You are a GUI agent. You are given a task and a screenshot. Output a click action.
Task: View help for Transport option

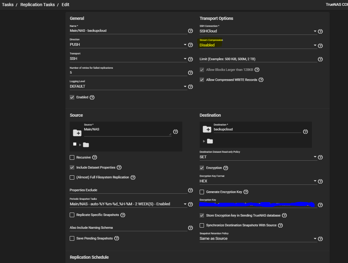point(191,59)
